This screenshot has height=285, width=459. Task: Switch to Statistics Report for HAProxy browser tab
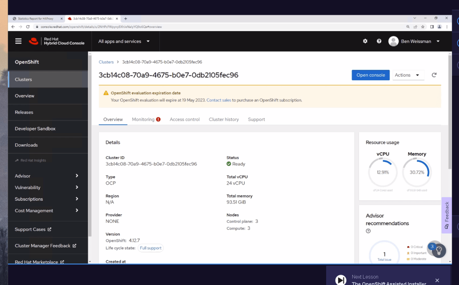pos(36,18)
